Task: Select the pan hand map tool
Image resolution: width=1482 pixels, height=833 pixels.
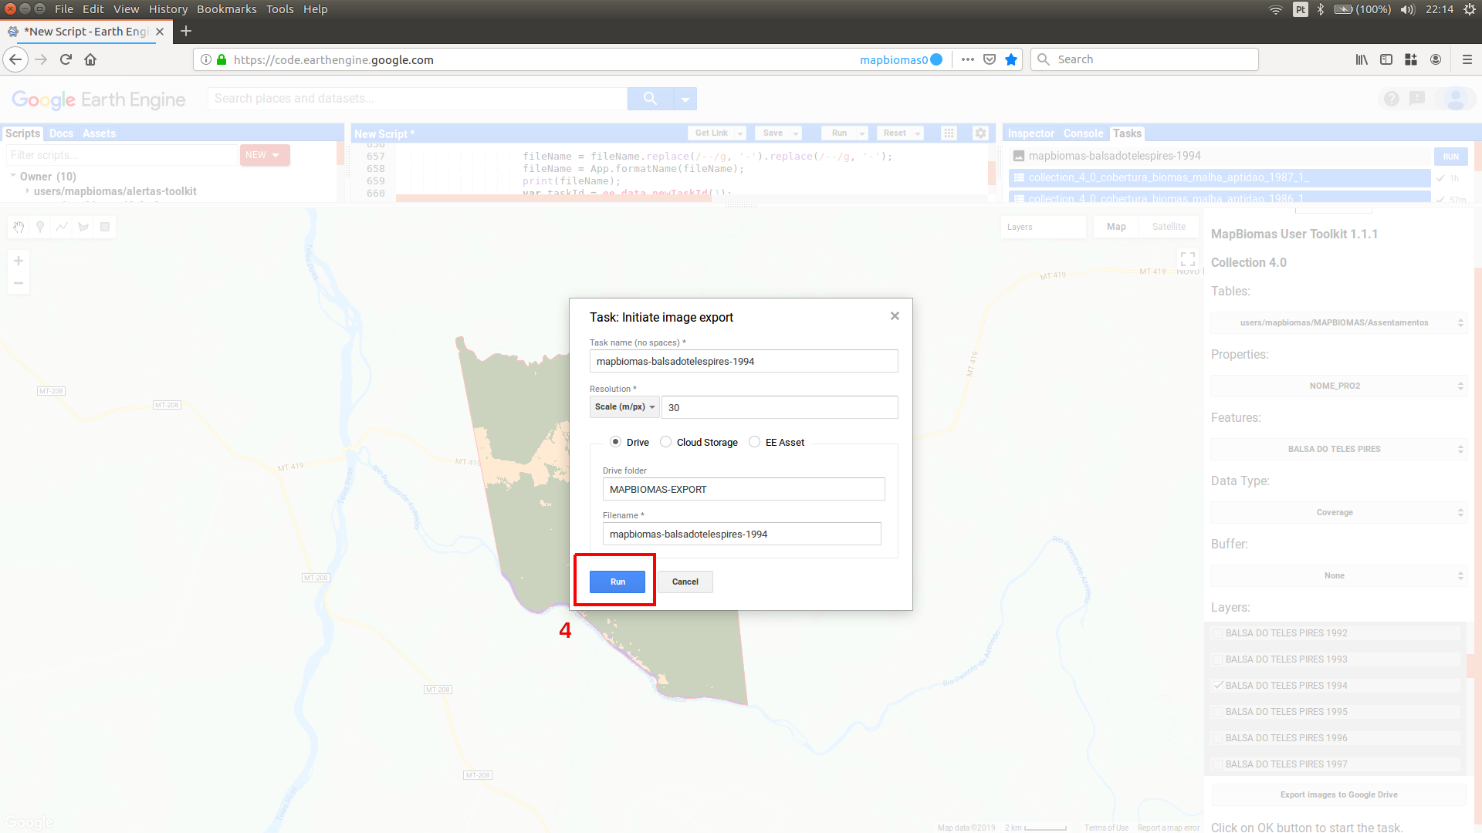Action: tap(19, 227)
